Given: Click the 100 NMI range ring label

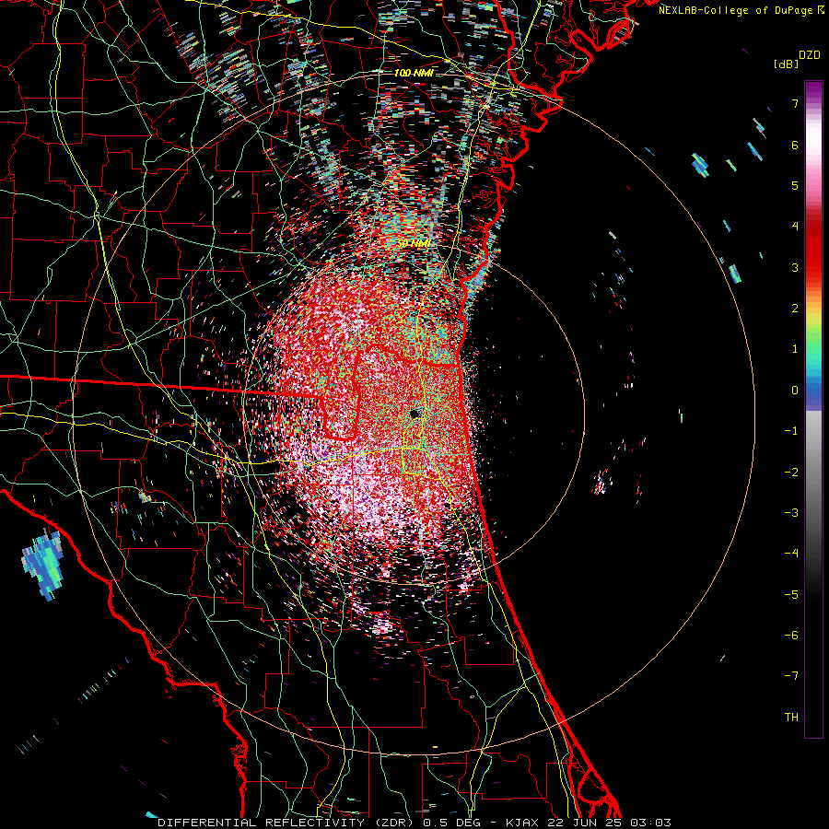Looking at the screenshot, I should tap(414, 73).
